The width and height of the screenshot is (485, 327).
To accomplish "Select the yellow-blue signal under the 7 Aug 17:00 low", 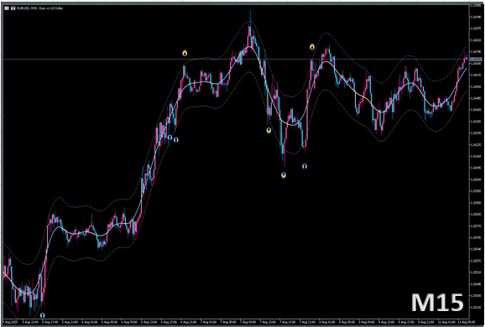I will (x=284, y=175).
